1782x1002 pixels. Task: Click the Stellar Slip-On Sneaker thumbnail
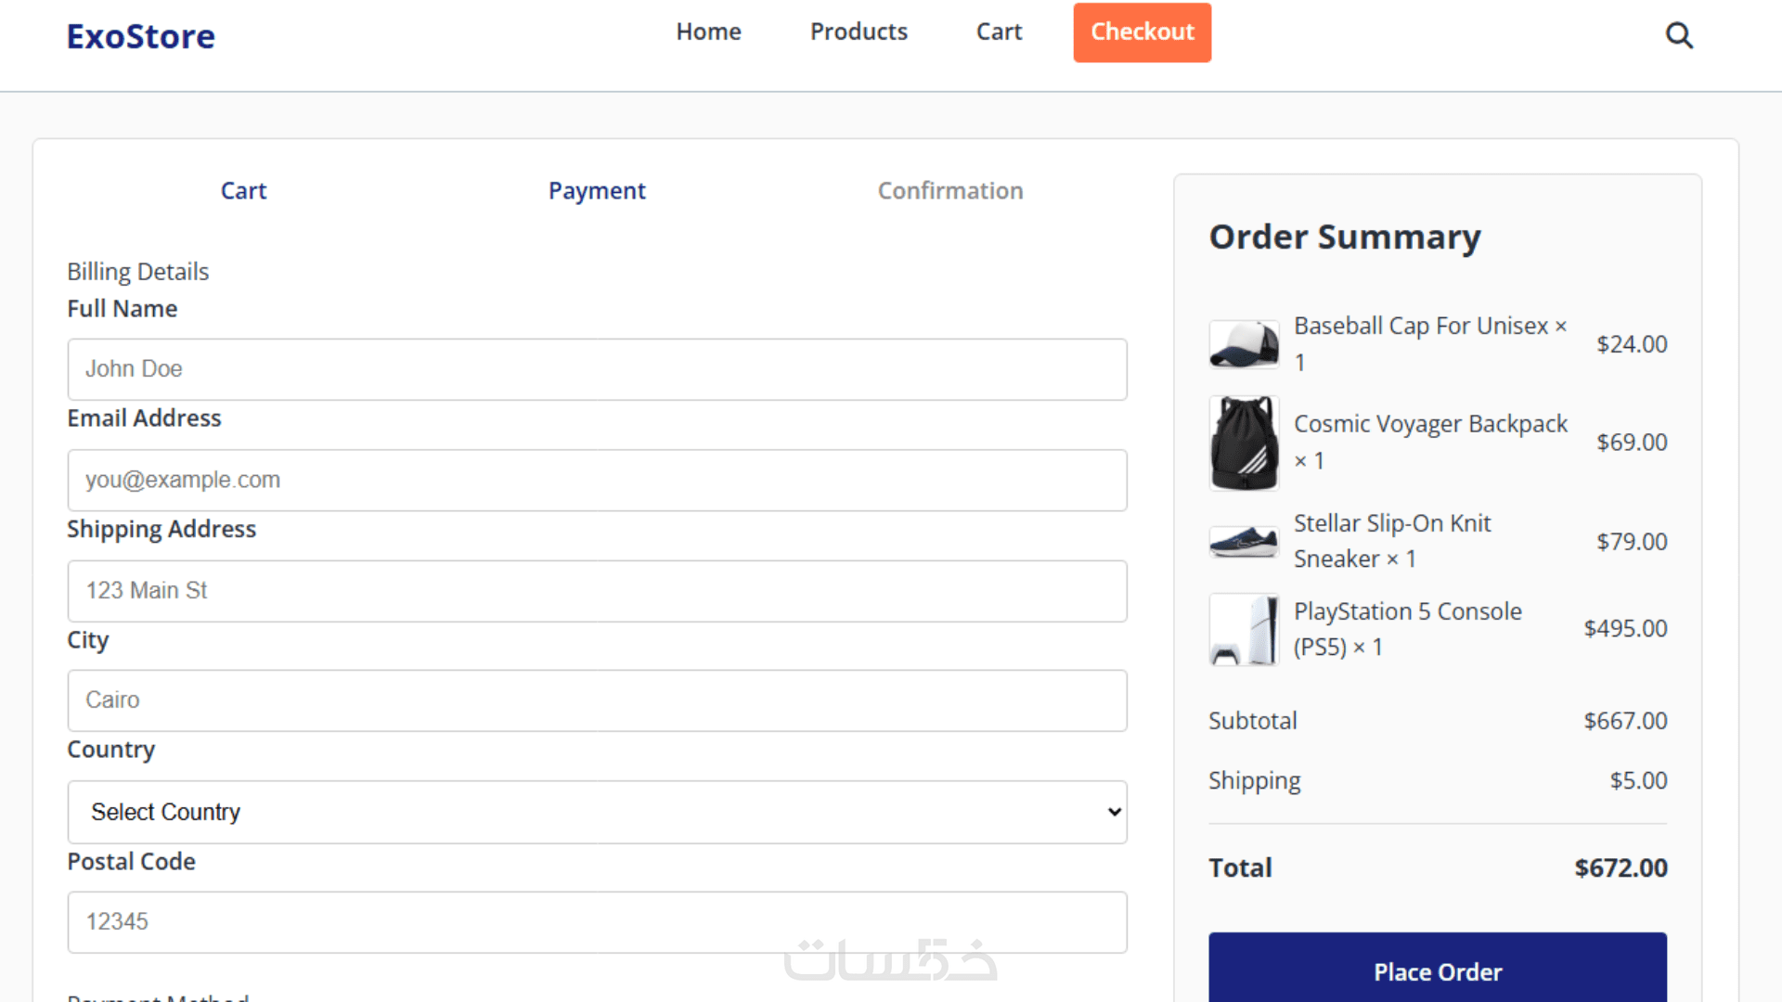pos(1244,541)
